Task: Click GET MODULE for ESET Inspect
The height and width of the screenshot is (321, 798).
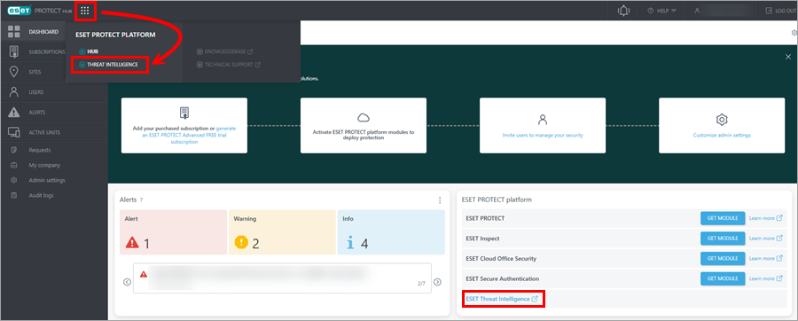Action: pyautogui.click(x=723, y=238)
